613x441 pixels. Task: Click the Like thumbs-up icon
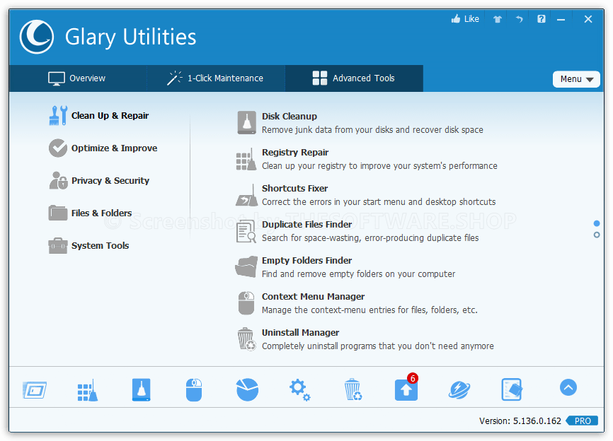pos(456,19)
